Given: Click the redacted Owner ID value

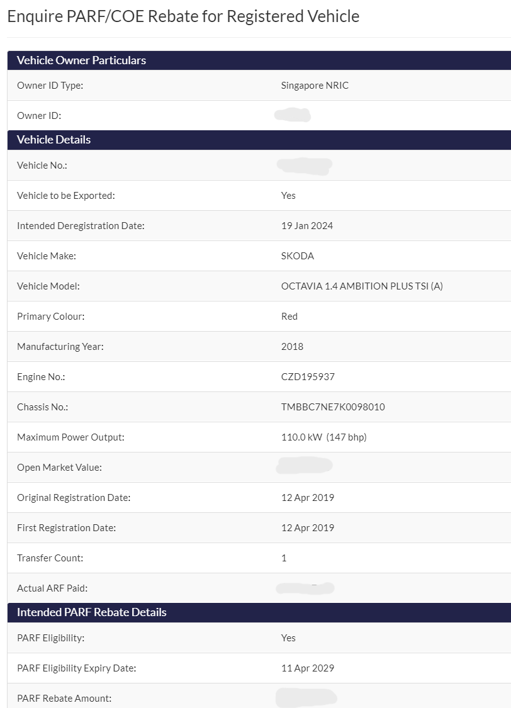Looking at the screenshot, I should [x=293, y=115].
